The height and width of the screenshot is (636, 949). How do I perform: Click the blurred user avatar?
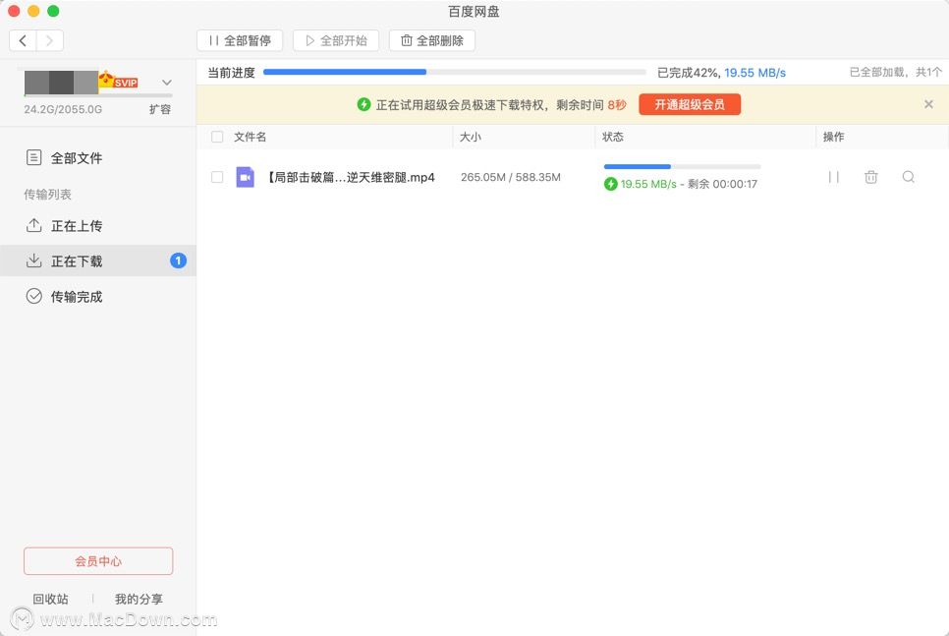point(61,83)
